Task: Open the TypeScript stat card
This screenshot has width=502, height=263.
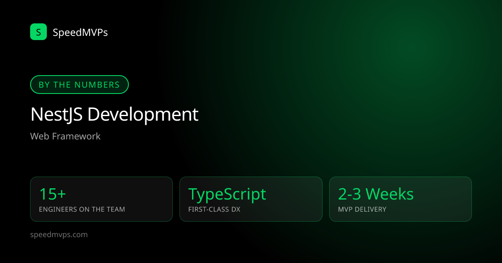Action: coord(251,199)
